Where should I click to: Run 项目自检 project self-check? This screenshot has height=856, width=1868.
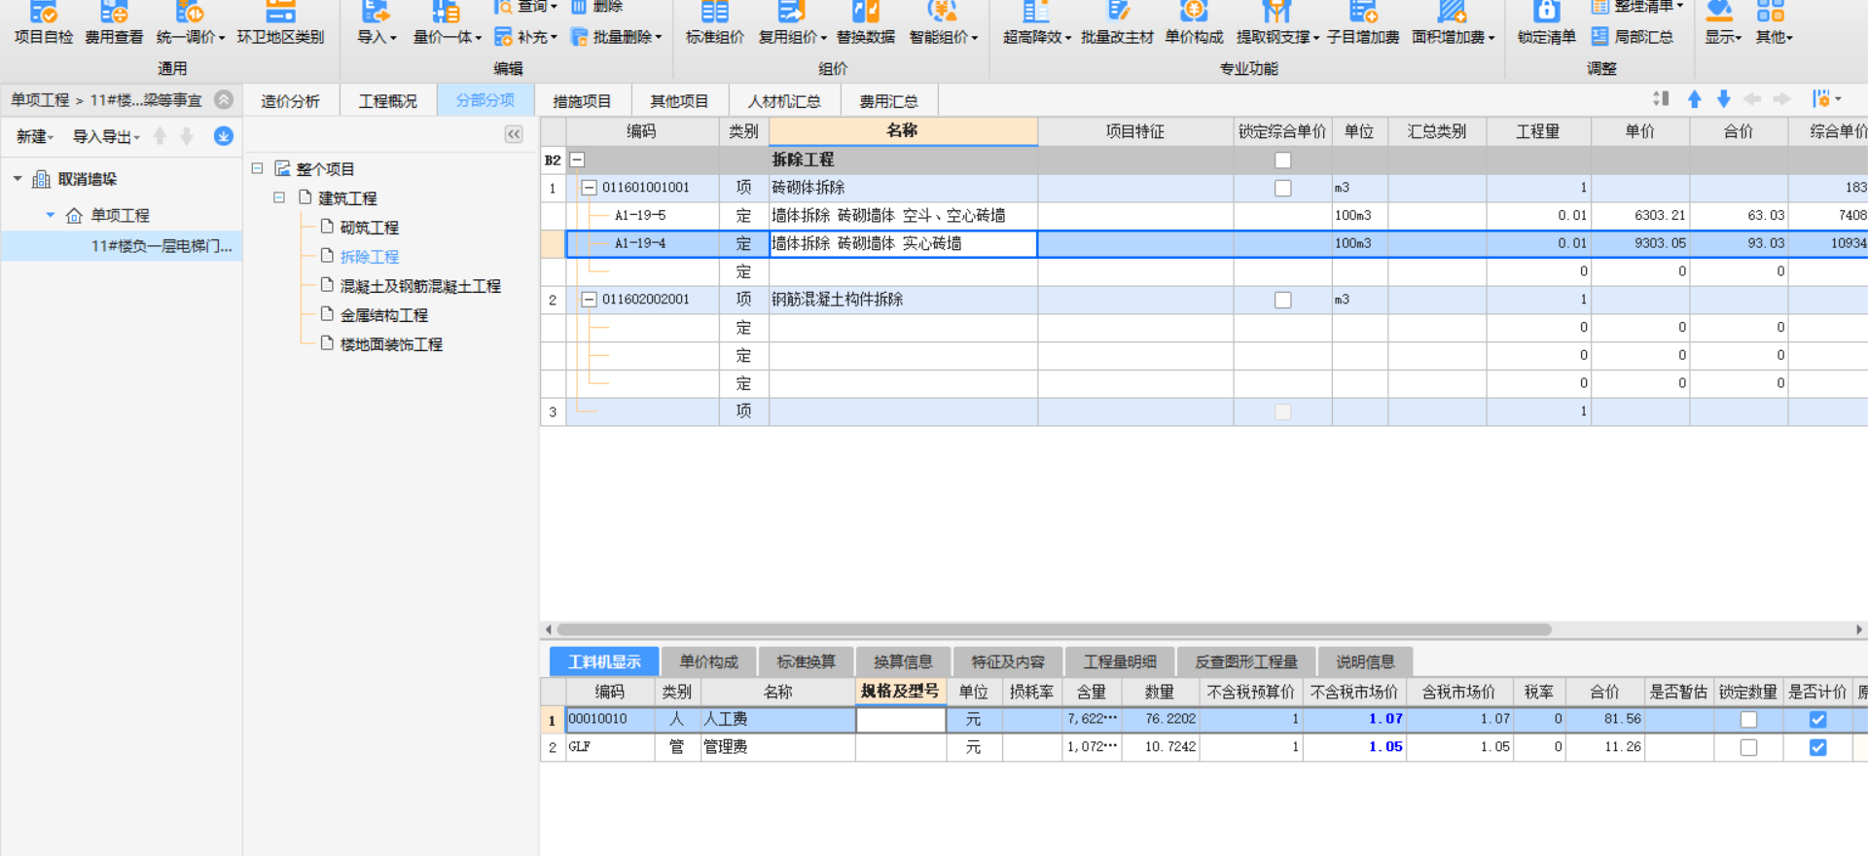click(x=44, y=24)
